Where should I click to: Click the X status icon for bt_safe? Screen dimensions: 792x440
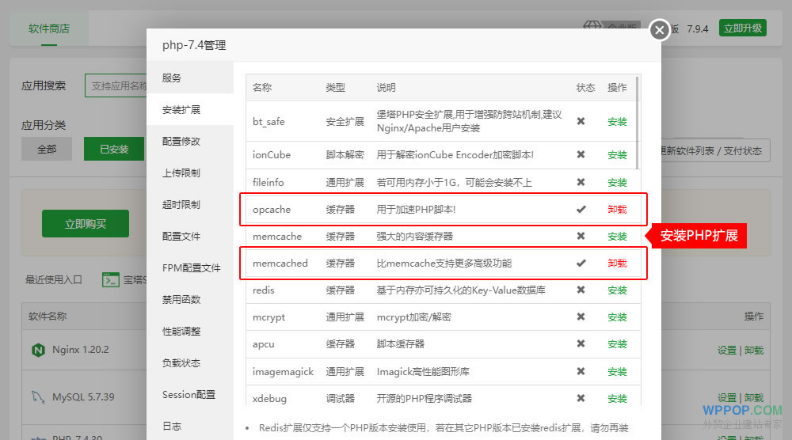pos(581,121)
